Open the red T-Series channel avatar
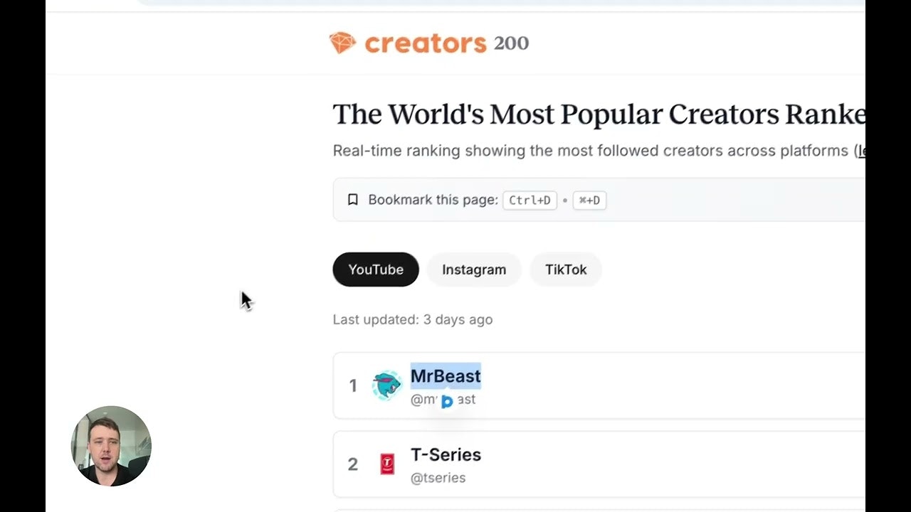This screenshot has height=512, width=911. point(387,464)
